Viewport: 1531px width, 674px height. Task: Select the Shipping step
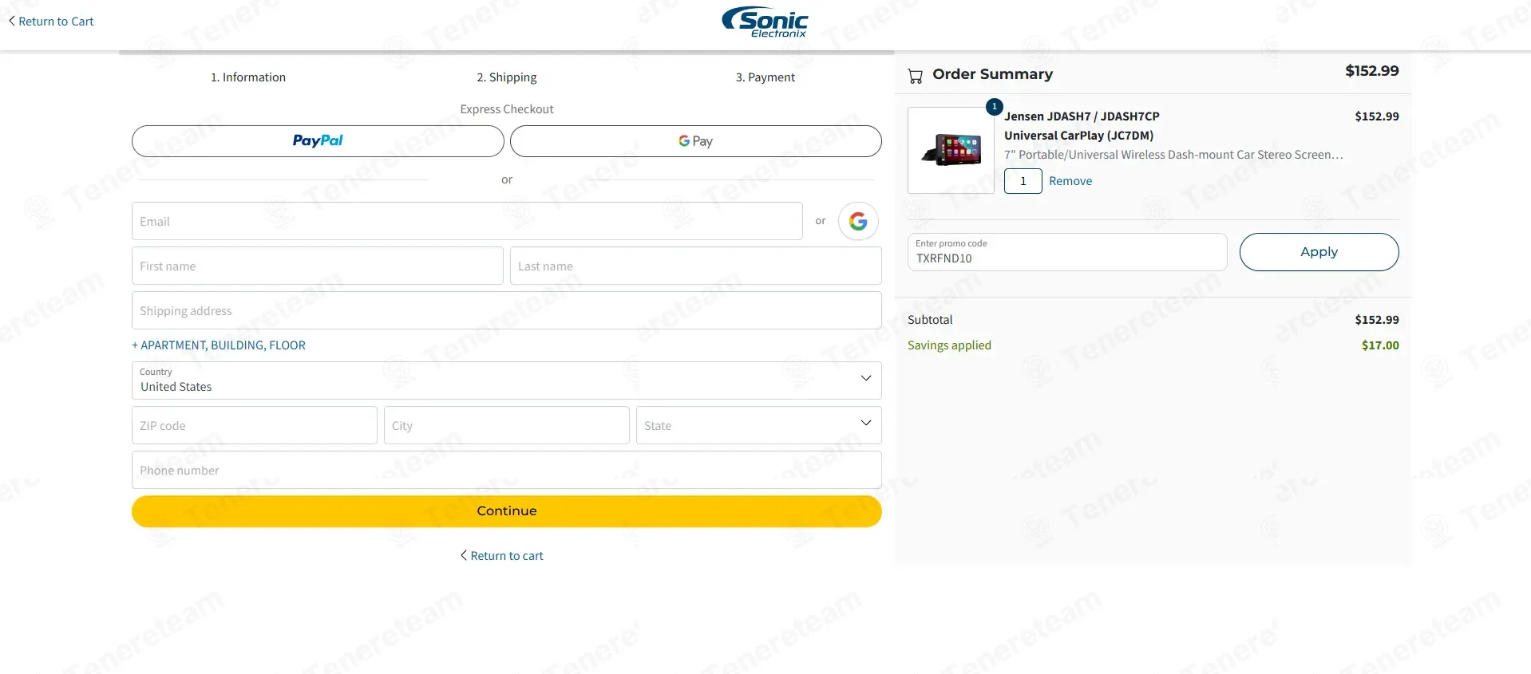point(506,77)
